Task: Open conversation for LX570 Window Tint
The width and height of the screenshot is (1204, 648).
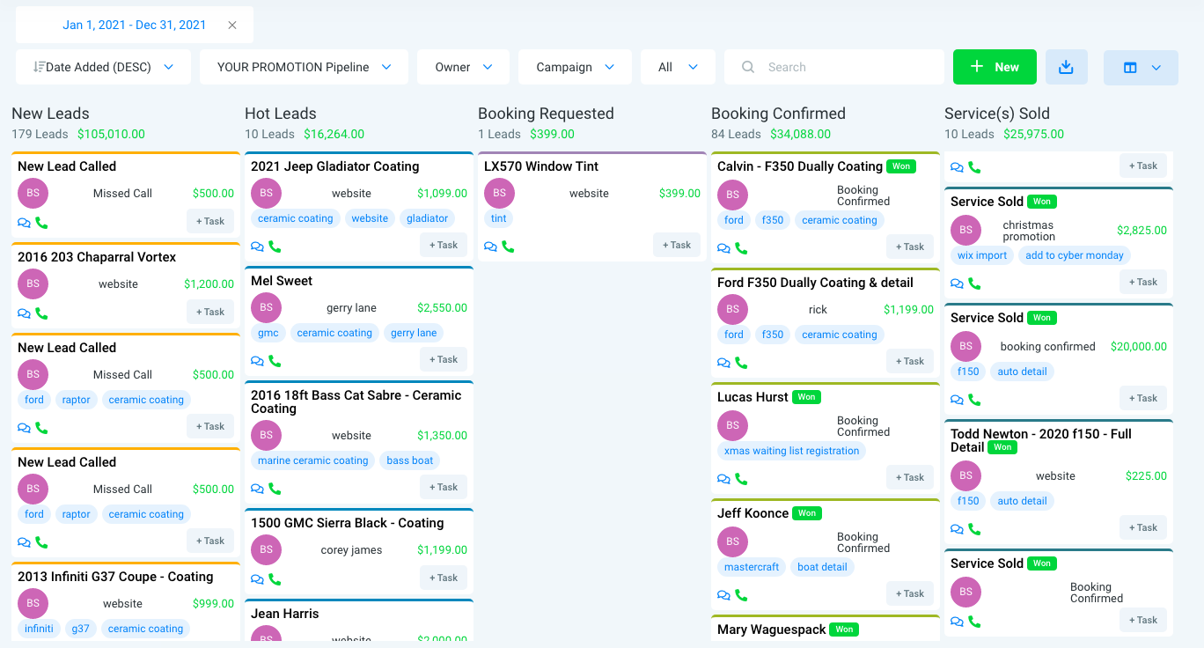Action: pyautogui.click(x=490, y=247)
